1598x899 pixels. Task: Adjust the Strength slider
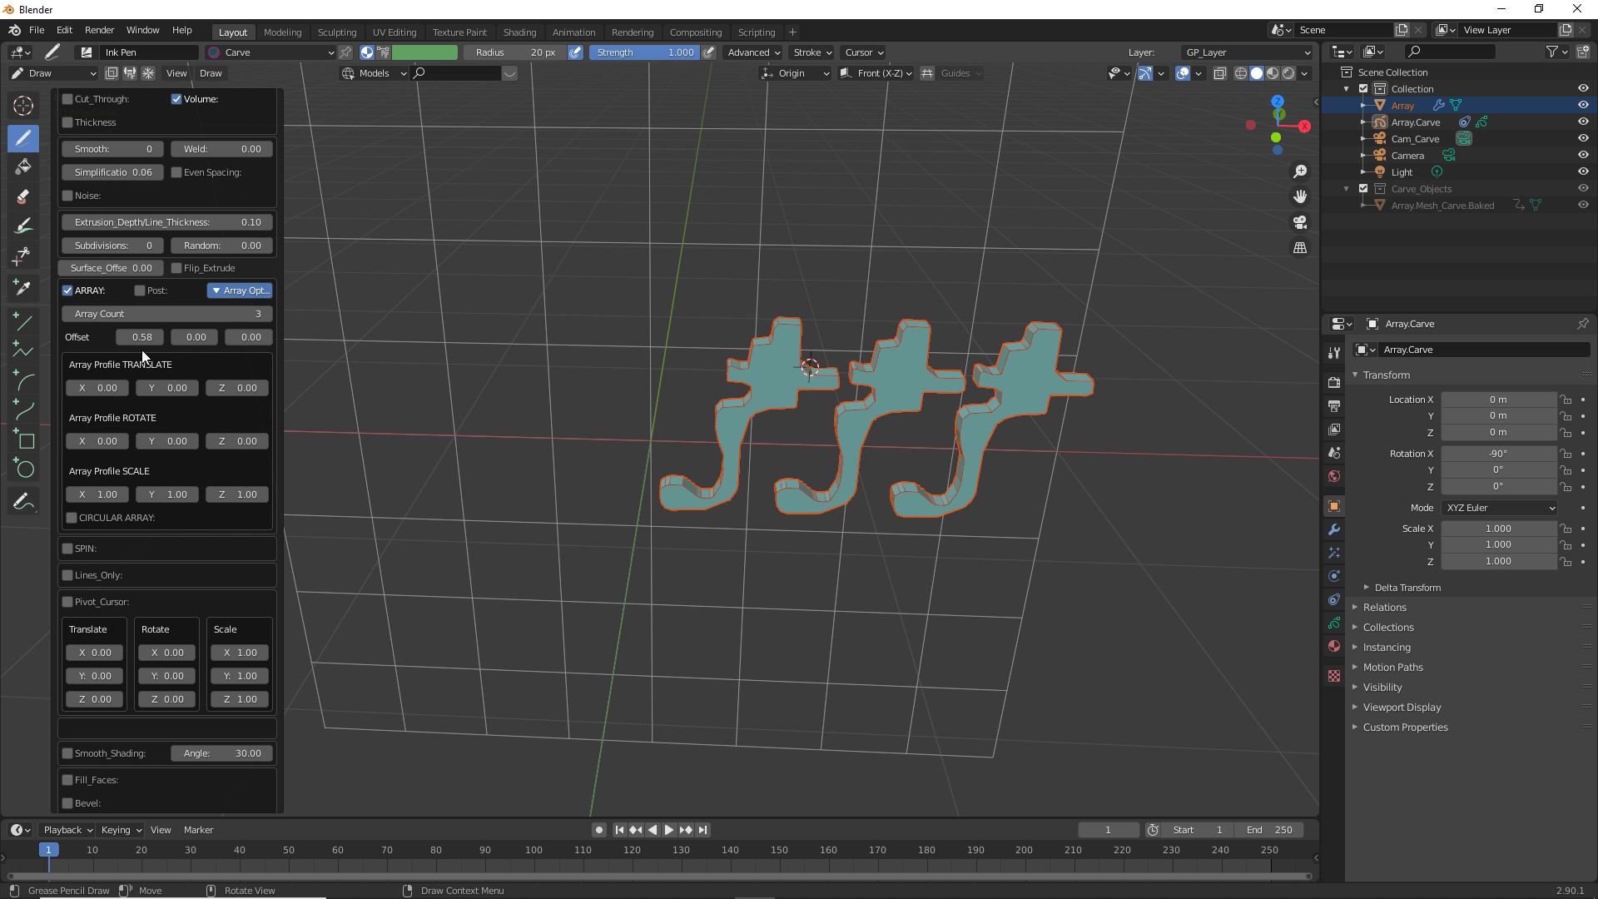(x=644, y=52)
